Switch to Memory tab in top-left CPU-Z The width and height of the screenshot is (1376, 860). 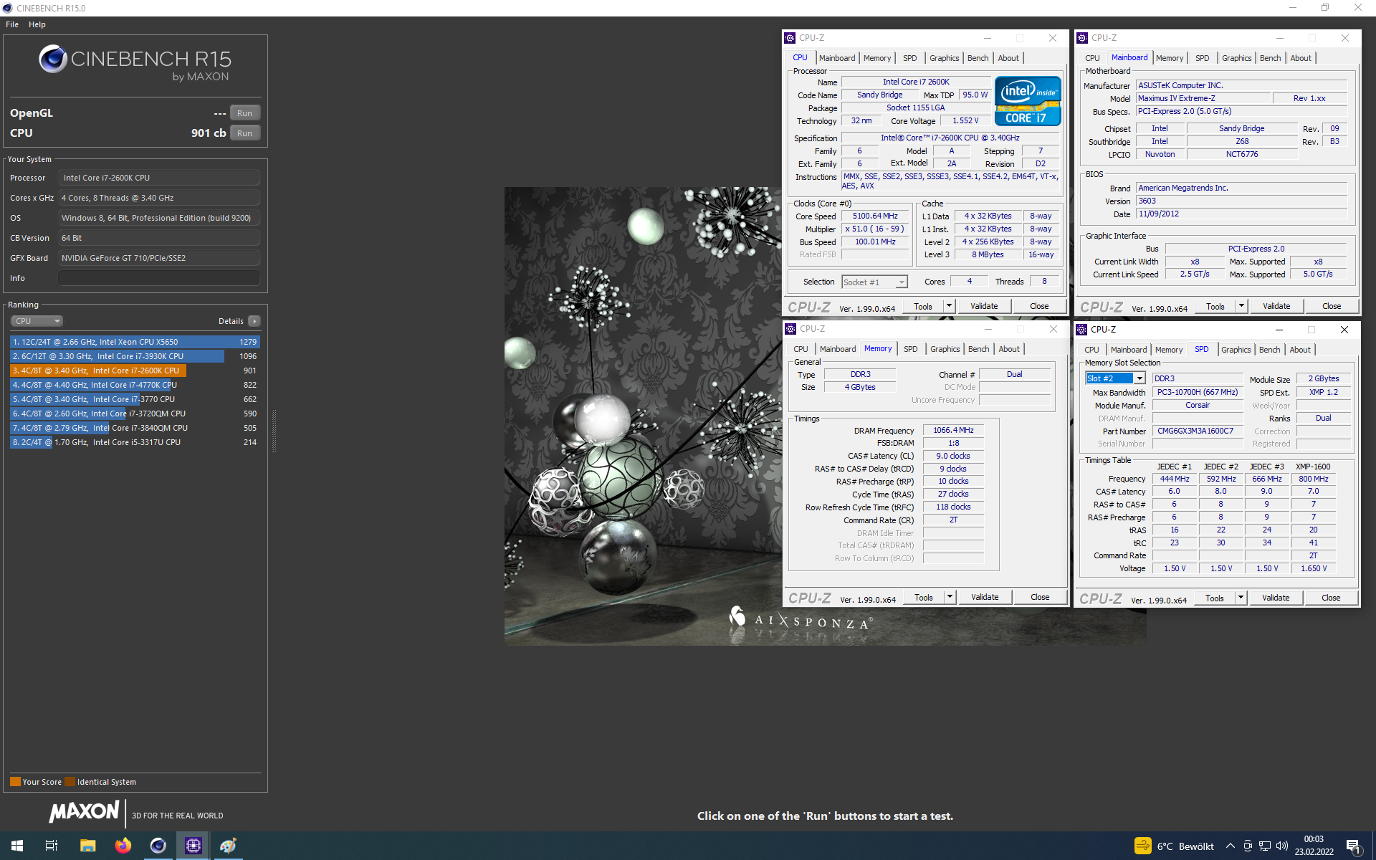point(877,58)
